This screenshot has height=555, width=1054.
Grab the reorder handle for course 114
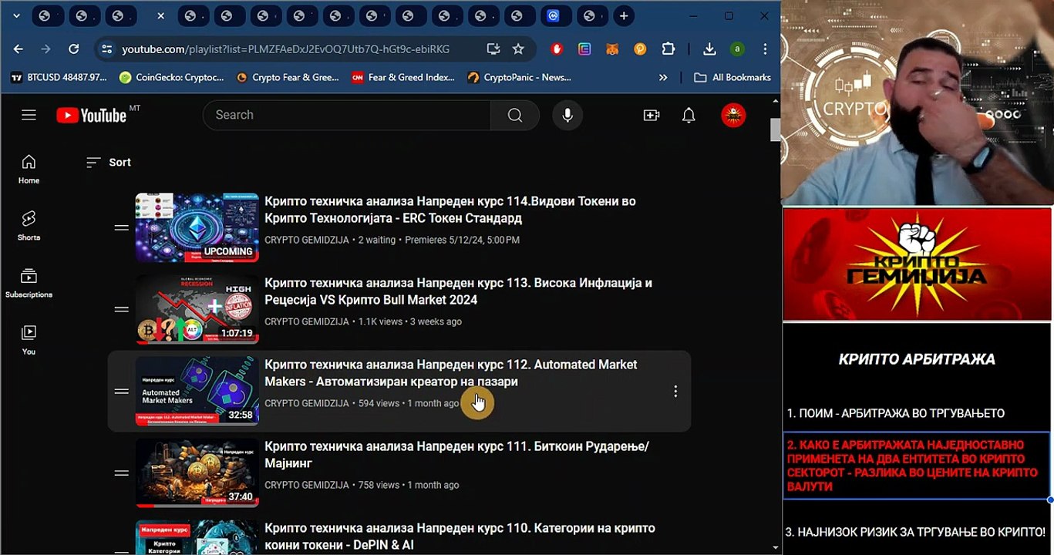(x=121, y=227)
